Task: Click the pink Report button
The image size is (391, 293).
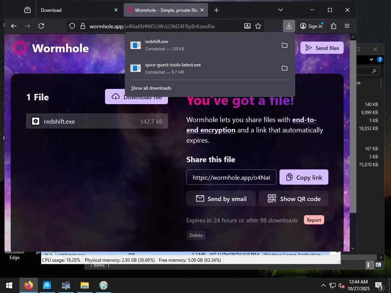Action: coord(314,220)
